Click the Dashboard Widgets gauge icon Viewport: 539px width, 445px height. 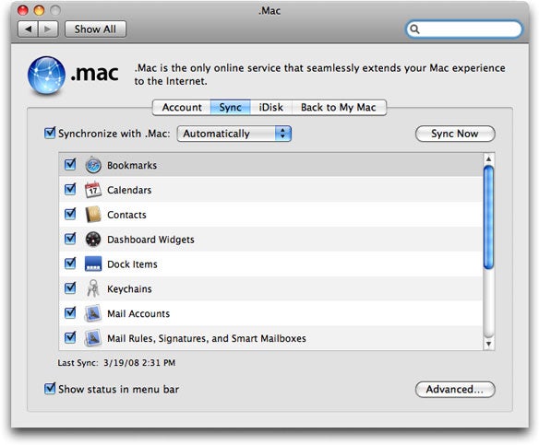[x=93, y=240]
